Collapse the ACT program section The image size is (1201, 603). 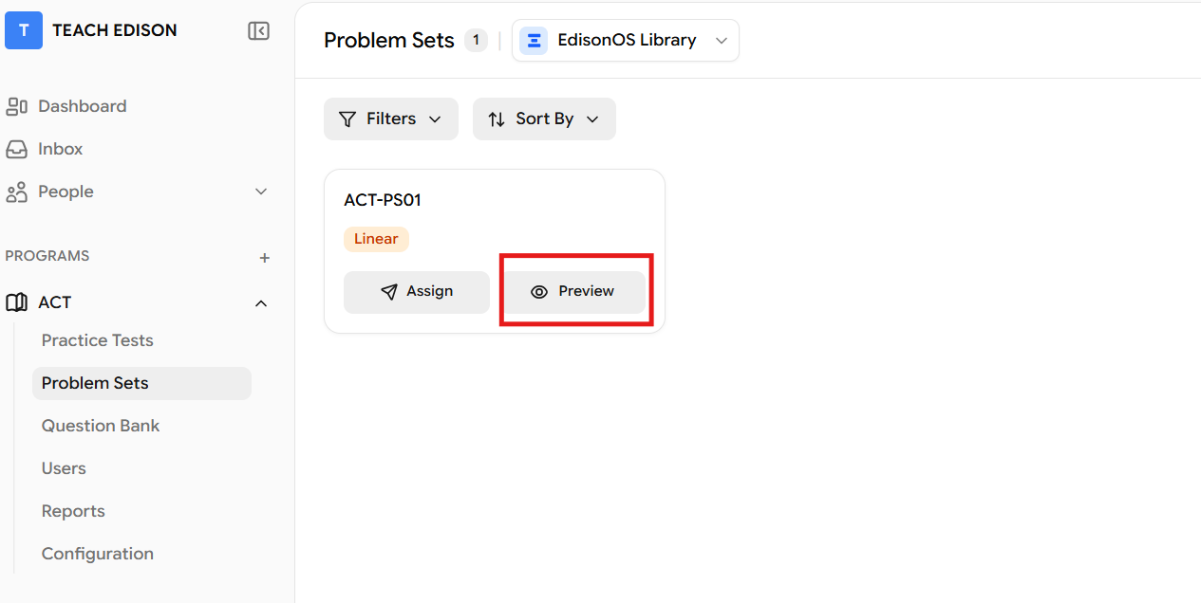(262, 303)
